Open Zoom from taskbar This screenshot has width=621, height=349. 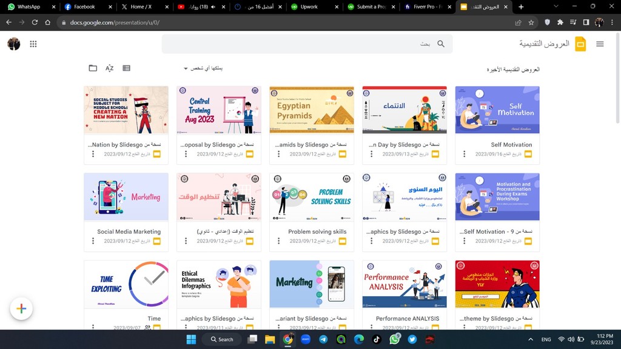pos(306,339)
